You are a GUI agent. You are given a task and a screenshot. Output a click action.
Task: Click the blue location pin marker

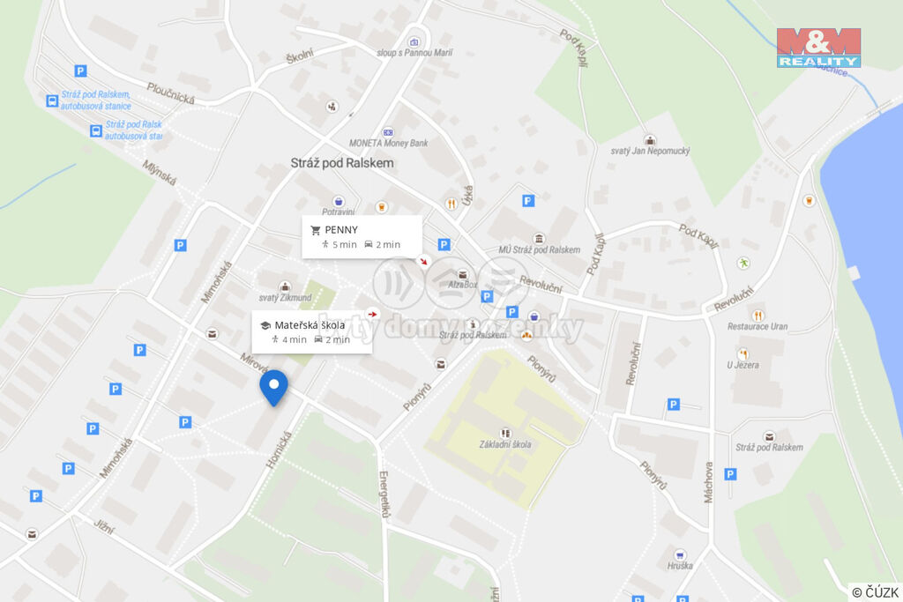273,387
